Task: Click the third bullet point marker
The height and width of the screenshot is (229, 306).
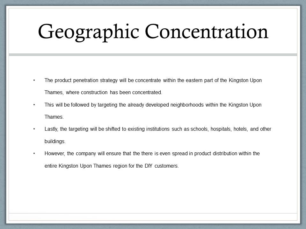Action: [34, 129]
